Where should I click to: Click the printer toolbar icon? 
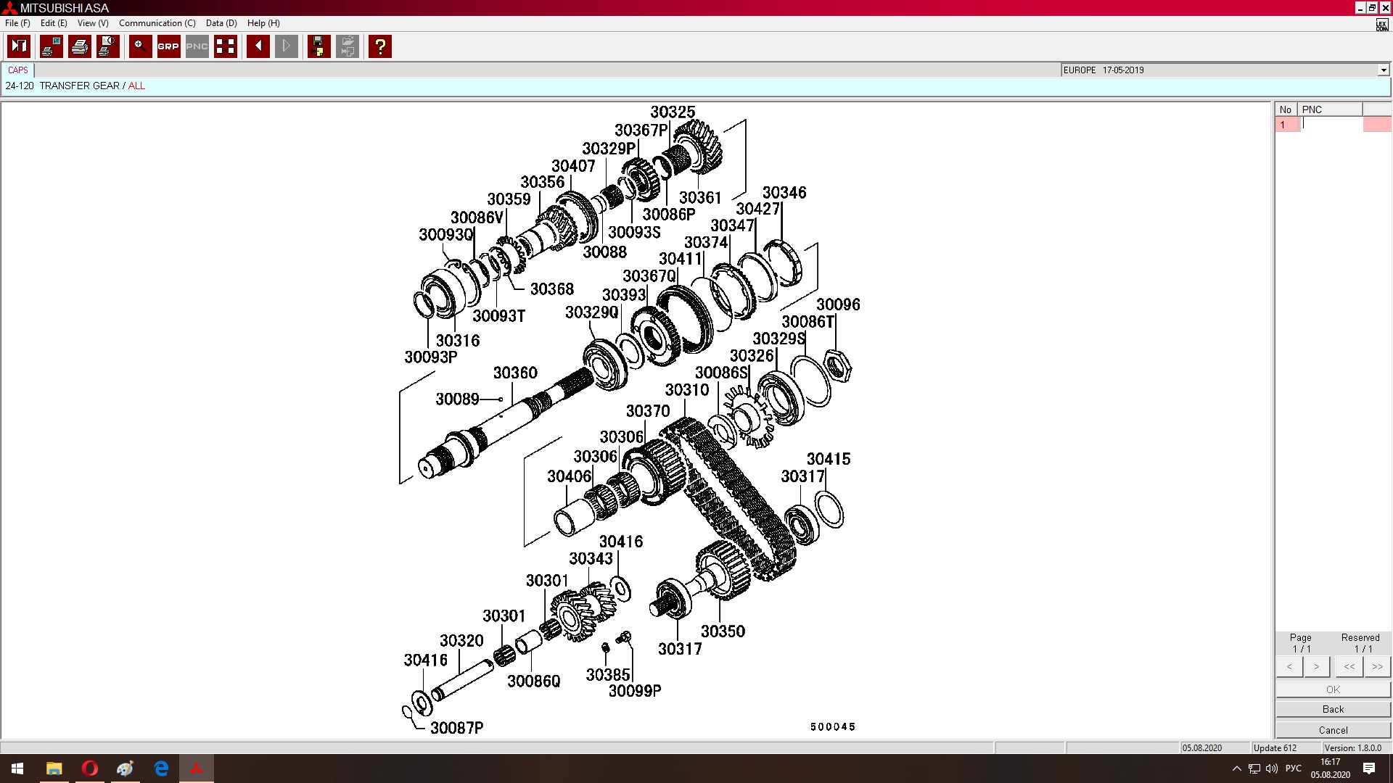tap(80, 46)
